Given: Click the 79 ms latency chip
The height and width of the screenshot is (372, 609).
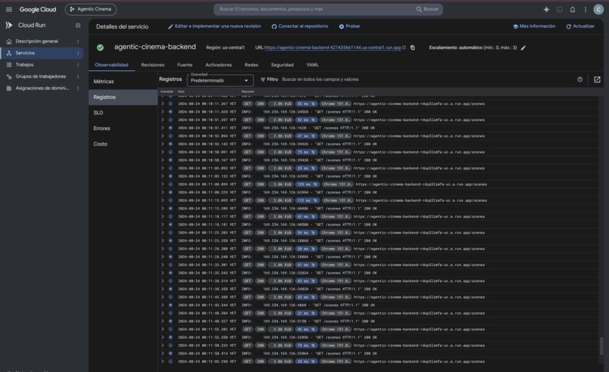Looking at the screenshot, I should point(306,346).
